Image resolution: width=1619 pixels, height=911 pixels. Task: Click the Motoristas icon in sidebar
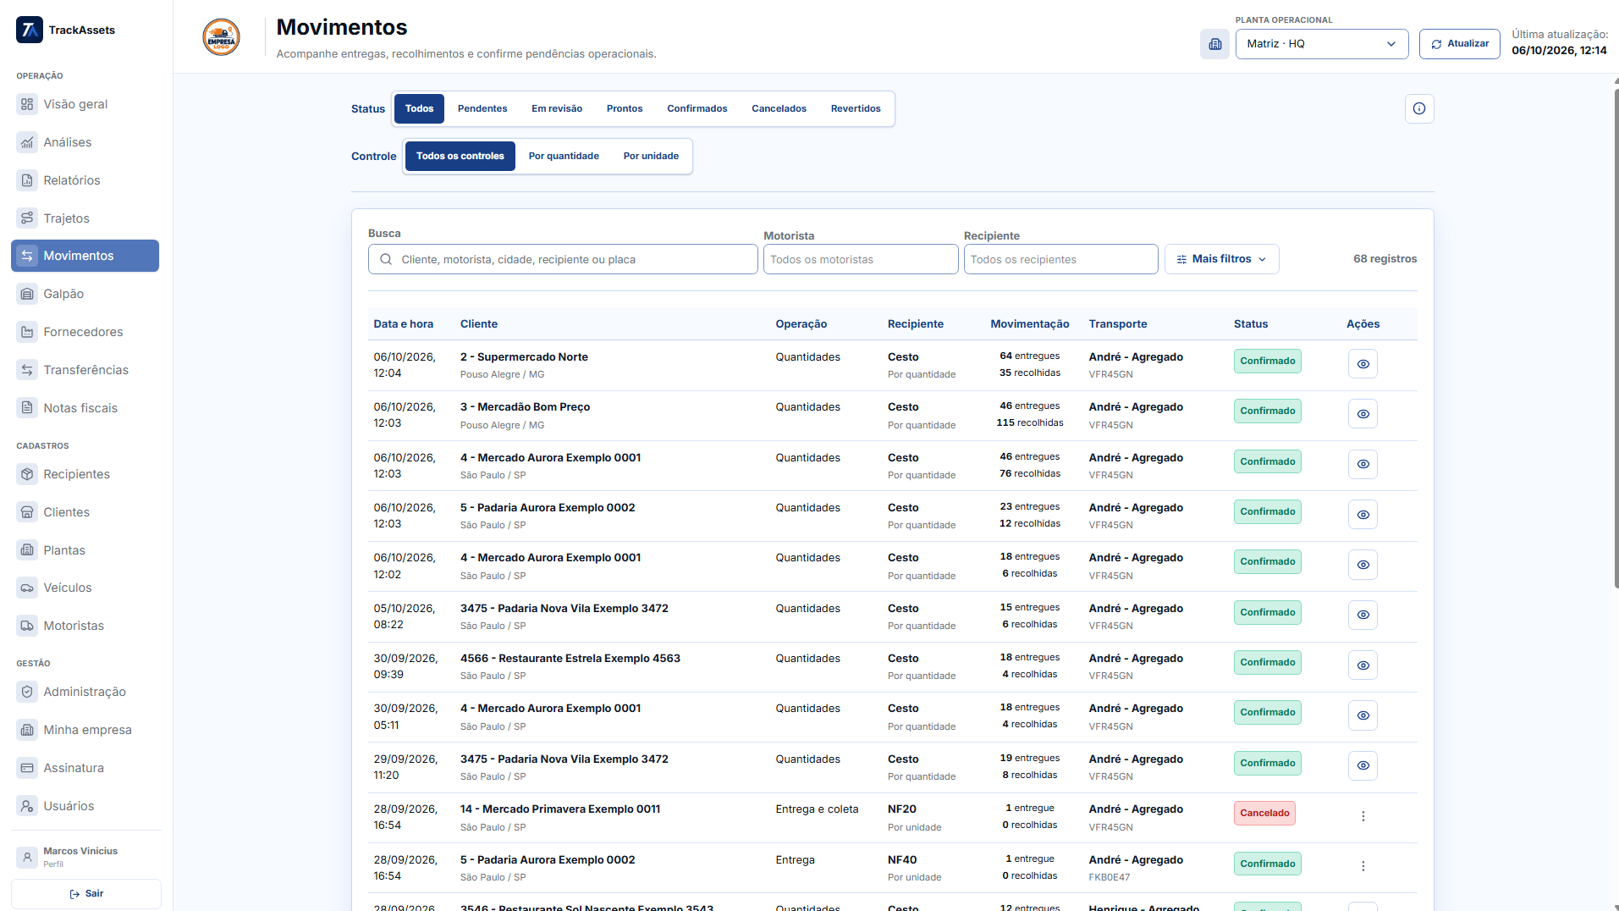(27, 626)
